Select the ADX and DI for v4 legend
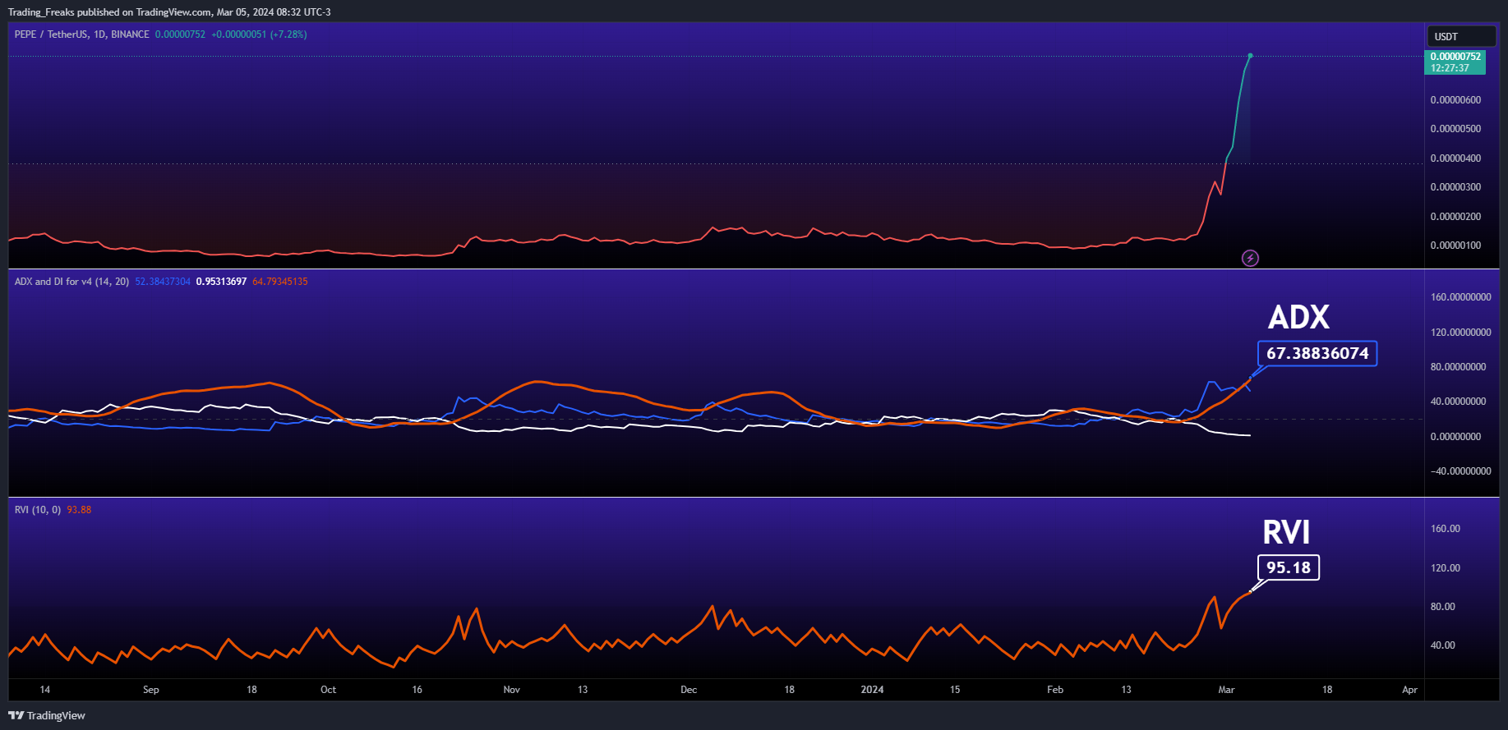This screenshot has height=730, width=1508. pyautogui.click(x=71, y=282)
